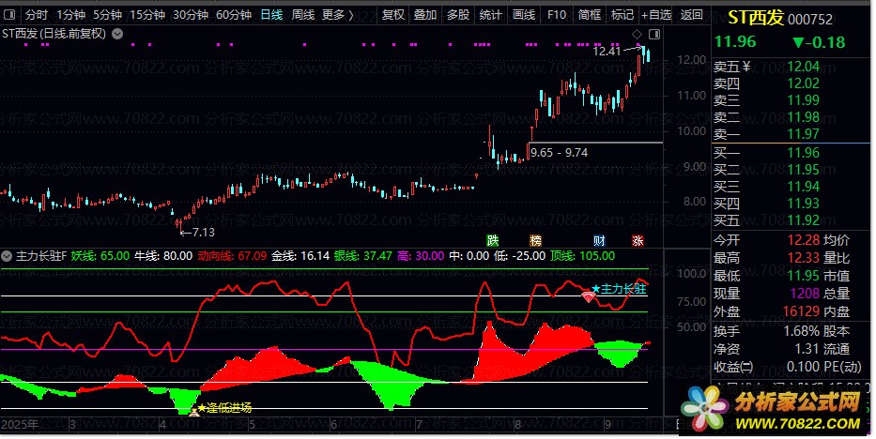The height and width of the screenshot is (439, 876).
Task: Click the 换手 value 1.68%
Action: (801, 331)
